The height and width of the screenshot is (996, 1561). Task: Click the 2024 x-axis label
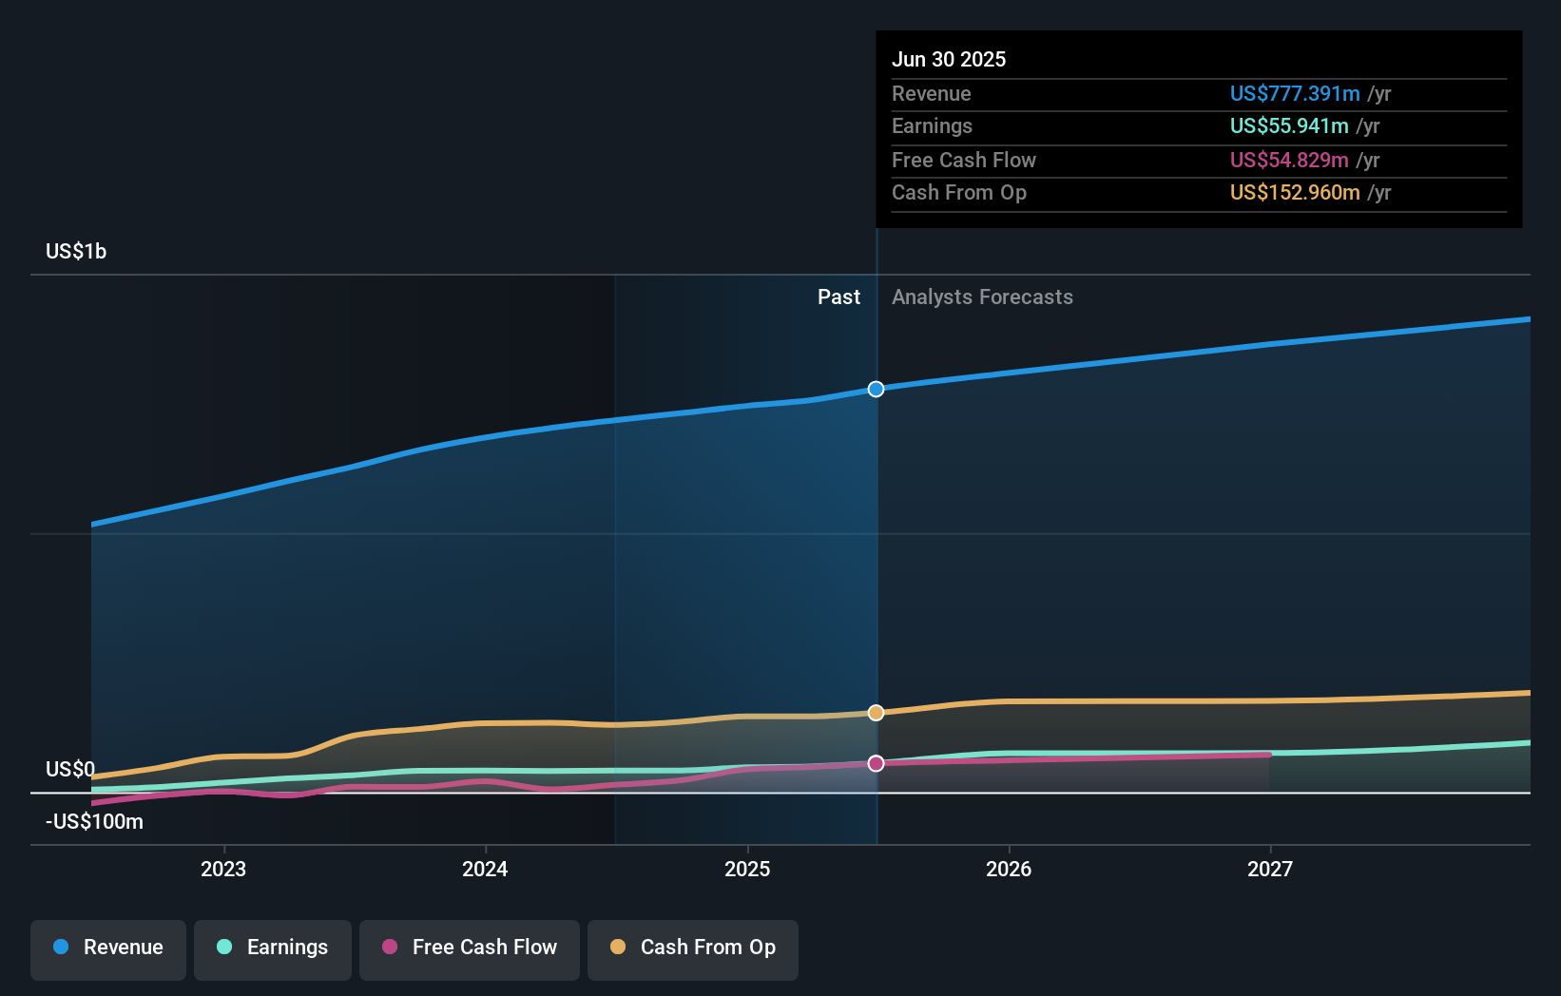pos(485,869)
